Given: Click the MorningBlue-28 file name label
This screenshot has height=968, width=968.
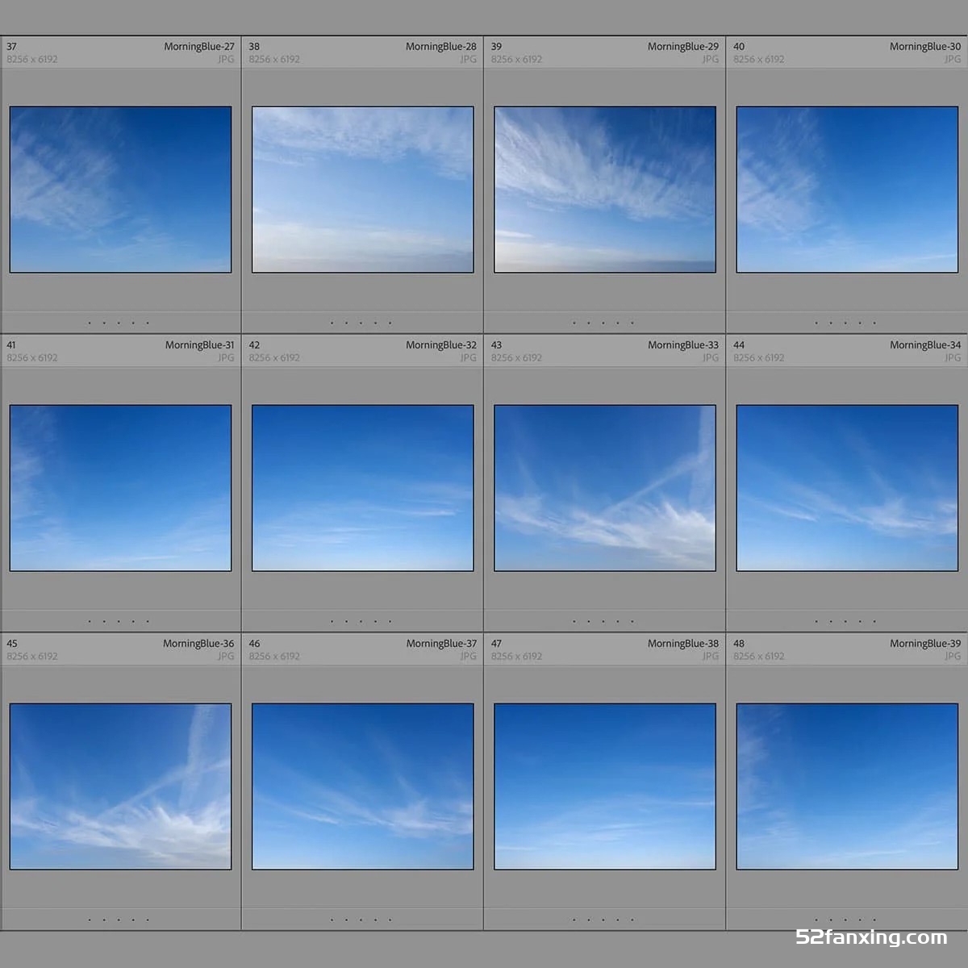Looking at the screenshot, I should [x=441, y=47].
